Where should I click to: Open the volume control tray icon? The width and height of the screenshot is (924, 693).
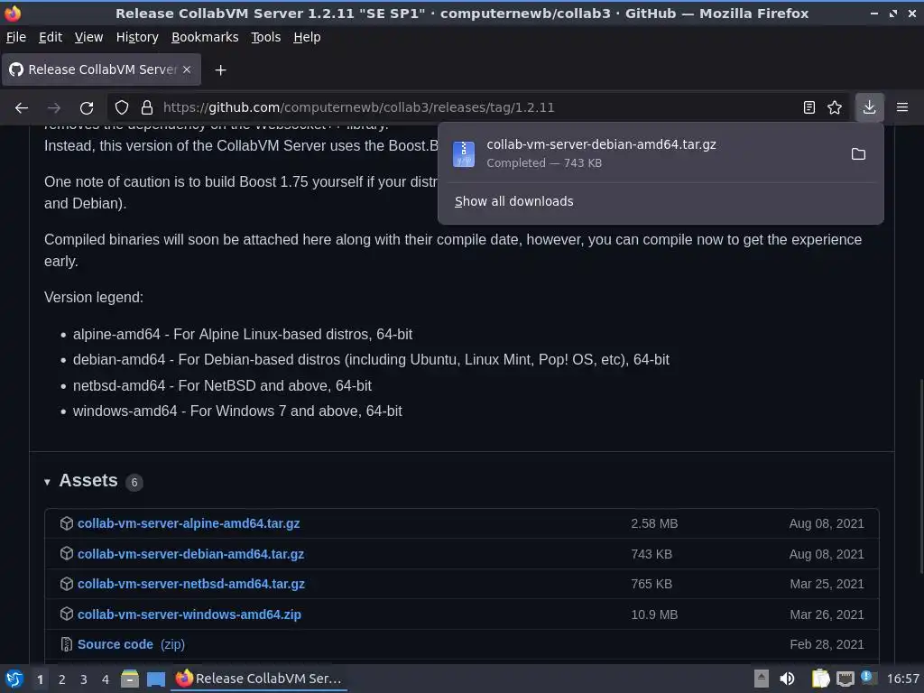[787, 679]
